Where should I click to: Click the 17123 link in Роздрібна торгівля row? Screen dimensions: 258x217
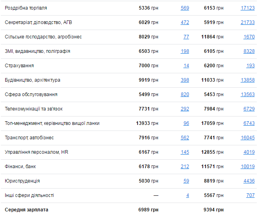pos(248,8)
